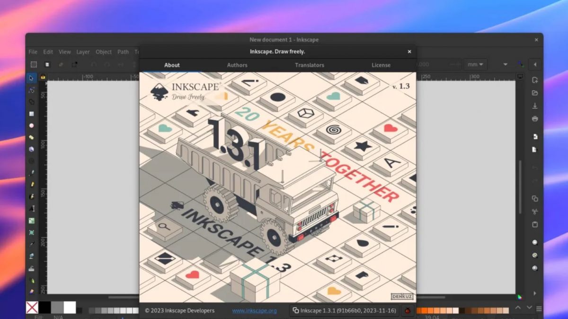Click the Copy icon in commands bar
Screen dimensions: 568x319
(x=535, y=198)
